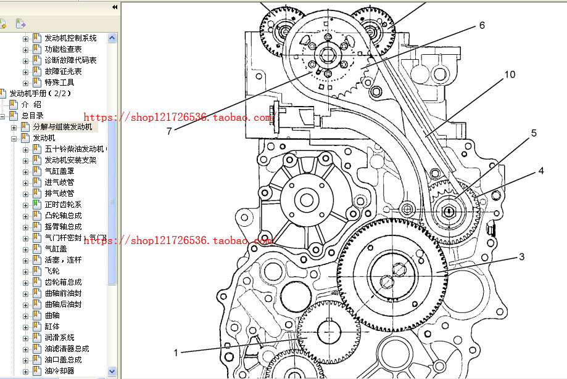
Task: Expand the 活塞,连杆 node
Action: point(25,261)
